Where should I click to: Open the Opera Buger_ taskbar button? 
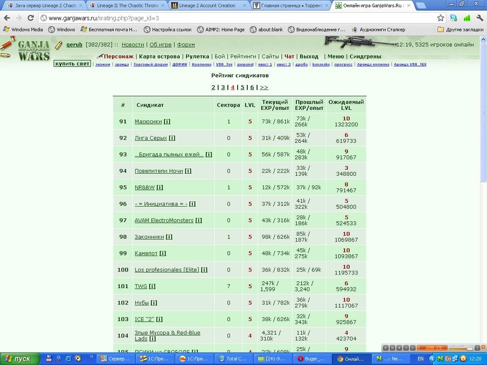[x=312, y=359]
